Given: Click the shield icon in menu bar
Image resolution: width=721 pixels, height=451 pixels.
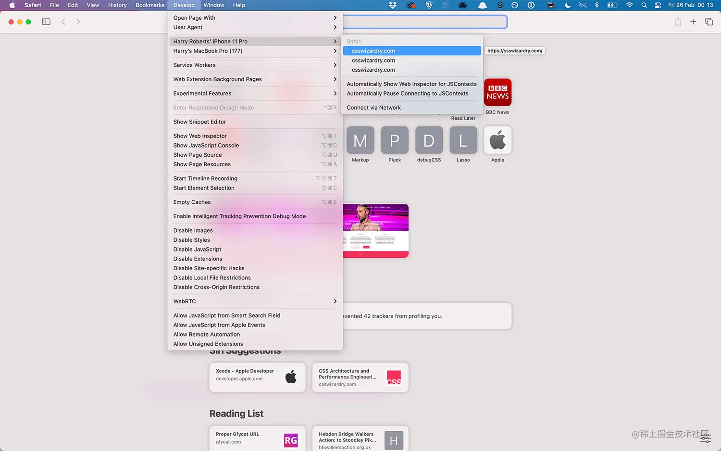Looking at the screenshot, I should (x=429, y=5).
